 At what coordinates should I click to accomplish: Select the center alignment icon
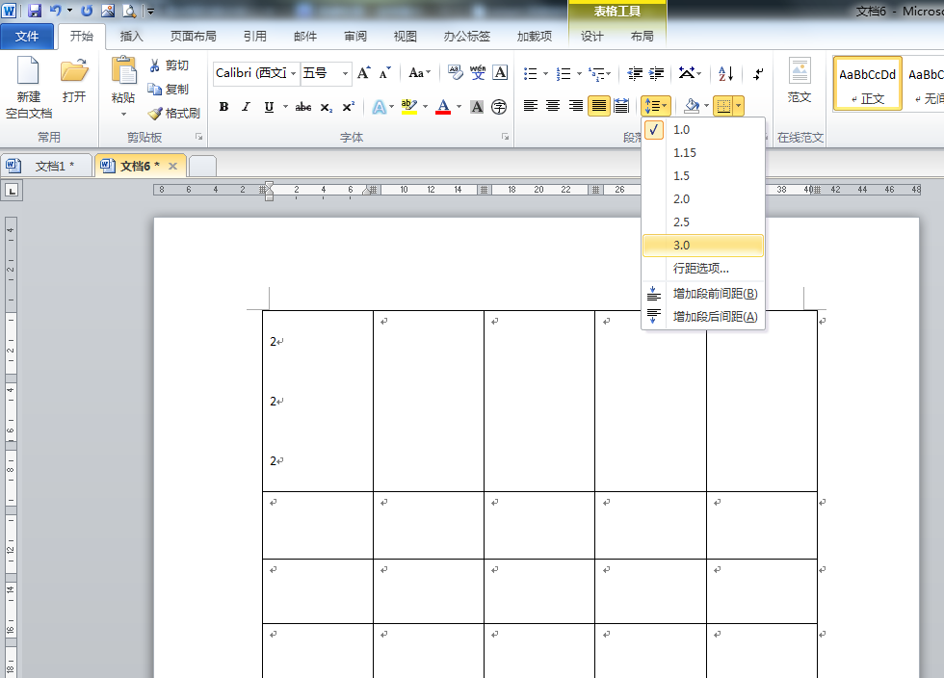click(553, 107)
